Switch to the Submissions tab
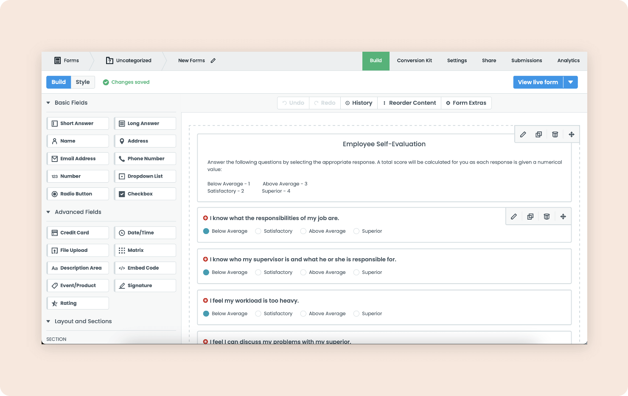This screenshot has width=628, height=396. (x=526, y=61)
